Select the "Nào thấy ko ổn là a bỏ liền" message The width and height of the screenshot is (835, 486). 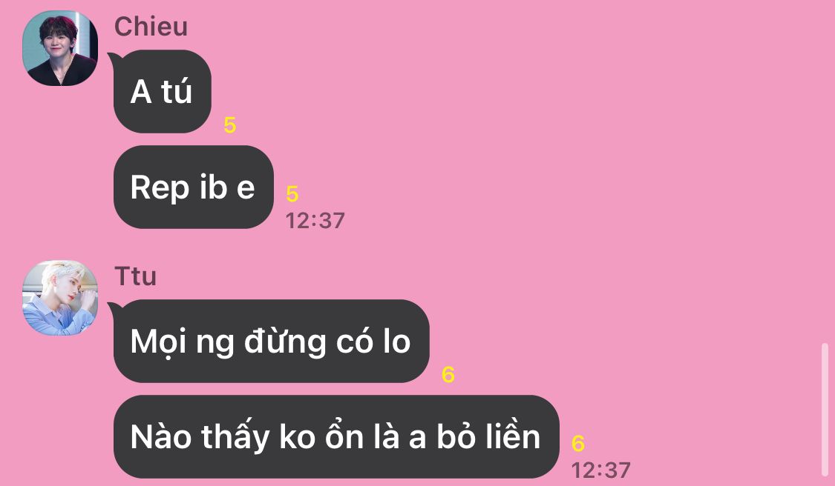point(336,436)
